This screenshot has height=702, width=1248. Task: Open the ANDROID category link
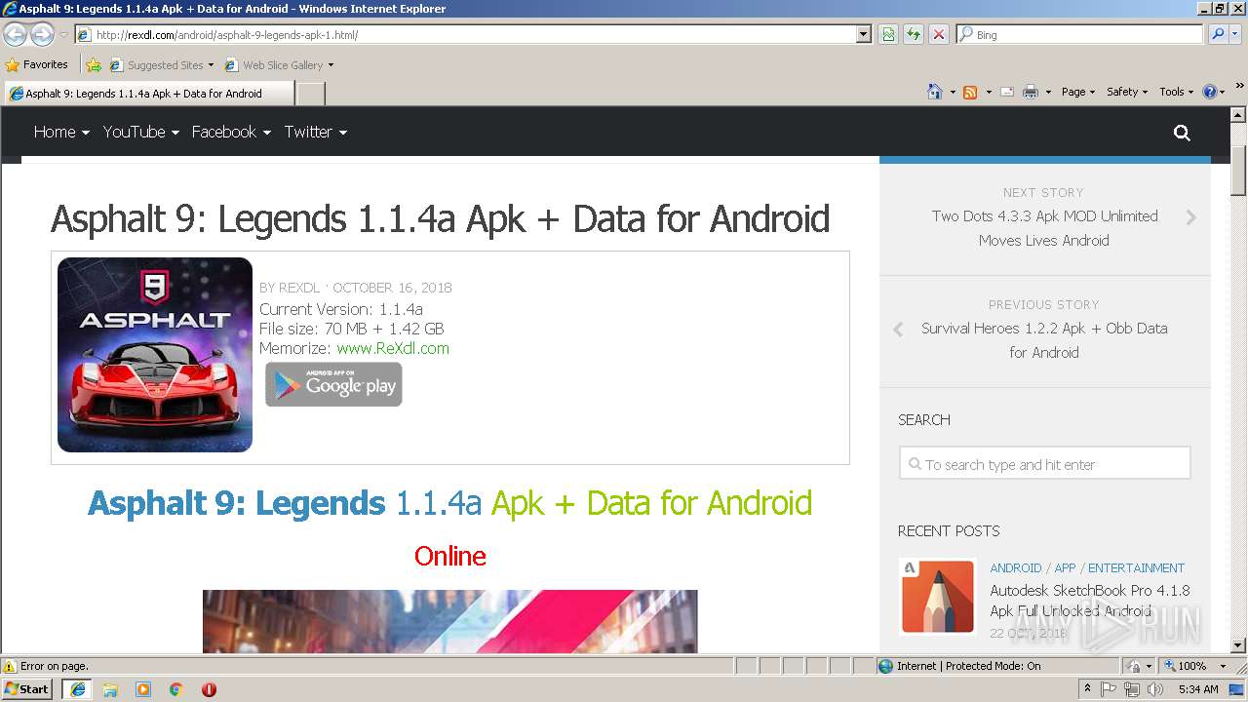pos(1016,567)
